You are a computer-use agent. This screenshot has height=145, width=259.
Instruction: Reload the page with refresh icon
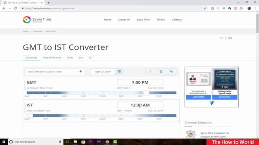pos(15,8)
